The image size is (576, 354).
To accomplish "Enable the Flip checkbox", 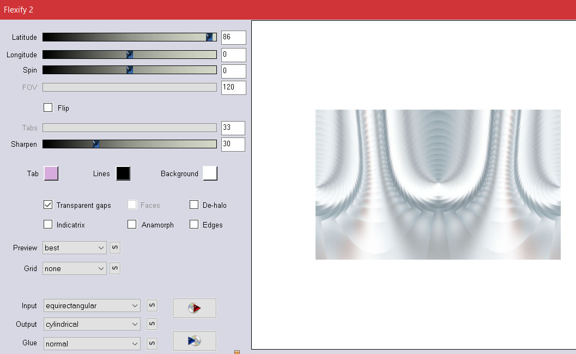I will tap(48, 107).
